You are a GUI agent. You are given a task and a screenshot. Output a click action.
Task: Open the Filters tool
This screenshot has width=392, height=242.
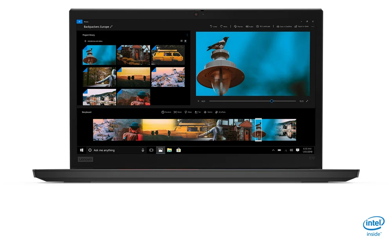tap(188, 112)
